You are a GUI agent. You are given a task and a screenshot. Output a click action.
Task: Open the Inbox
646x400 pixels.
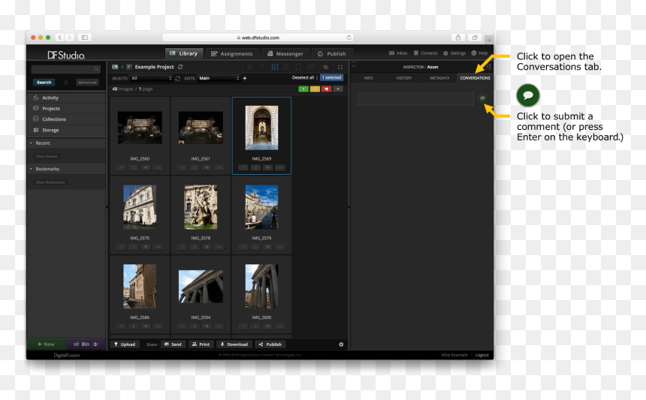[398, 53]
